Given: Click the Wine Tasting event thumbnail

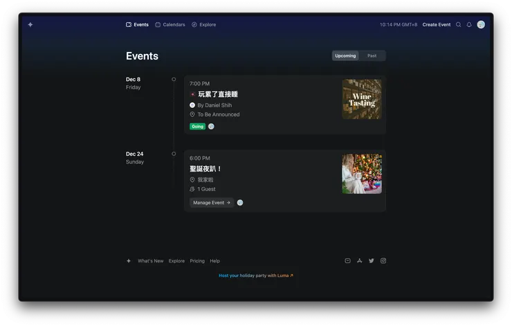Looking at the screenshot, I should (362, 99).
